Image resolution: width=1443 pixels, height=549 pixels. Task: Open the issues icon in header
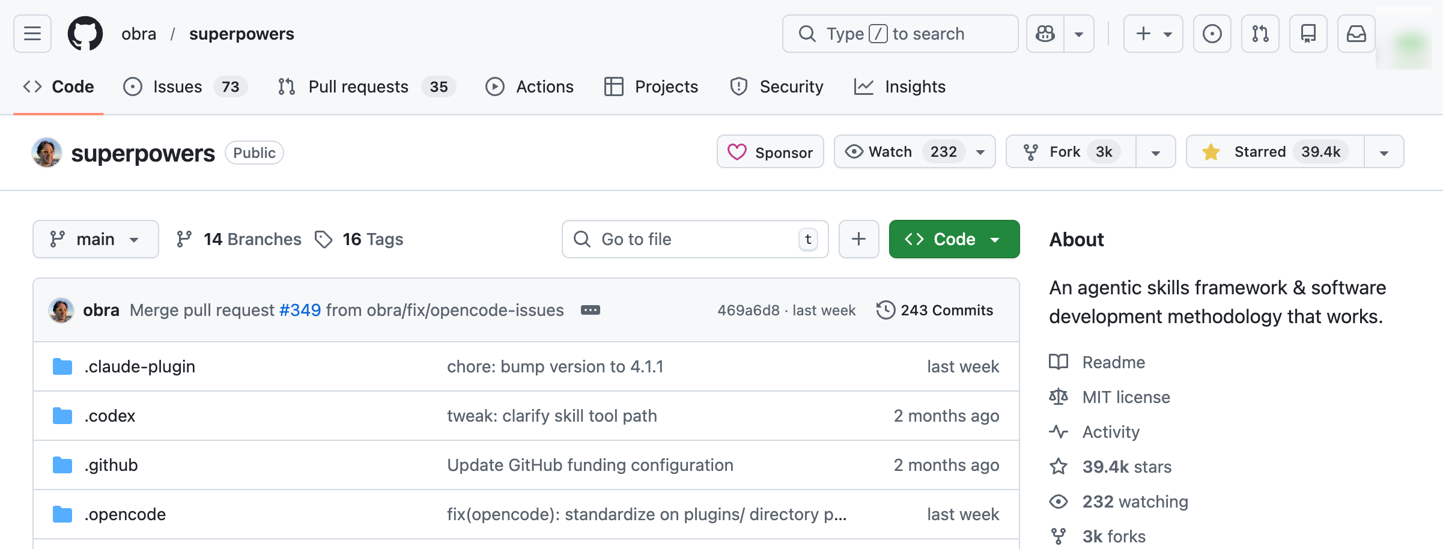1212,34
